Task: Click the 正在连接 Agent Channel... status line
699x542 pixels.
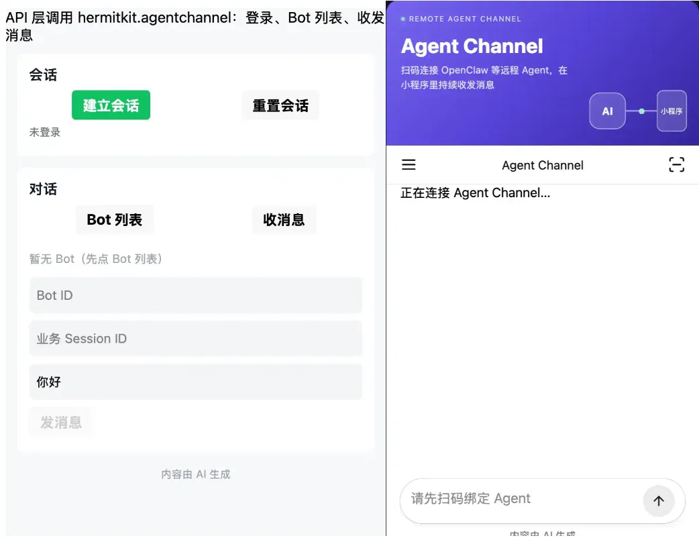Action: pyautogui.click(x=475, y=193)
